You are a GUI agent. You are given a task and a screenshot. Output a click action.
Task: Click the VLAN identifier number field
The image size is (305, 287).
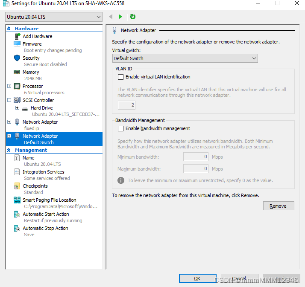pyautogui.click(x=126, y=105)
